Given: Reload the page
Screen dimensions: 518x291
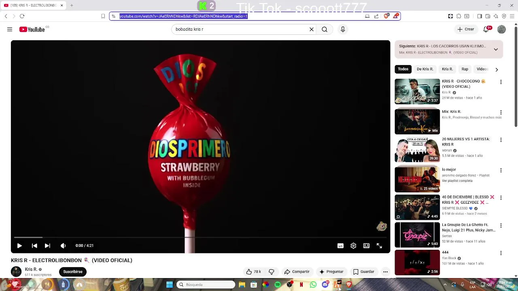Looking at the screenshot, I should (22, 16).
